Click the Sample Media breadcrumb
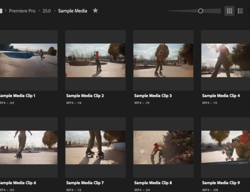This screenshot has width=250, height=192. (73, 11)
